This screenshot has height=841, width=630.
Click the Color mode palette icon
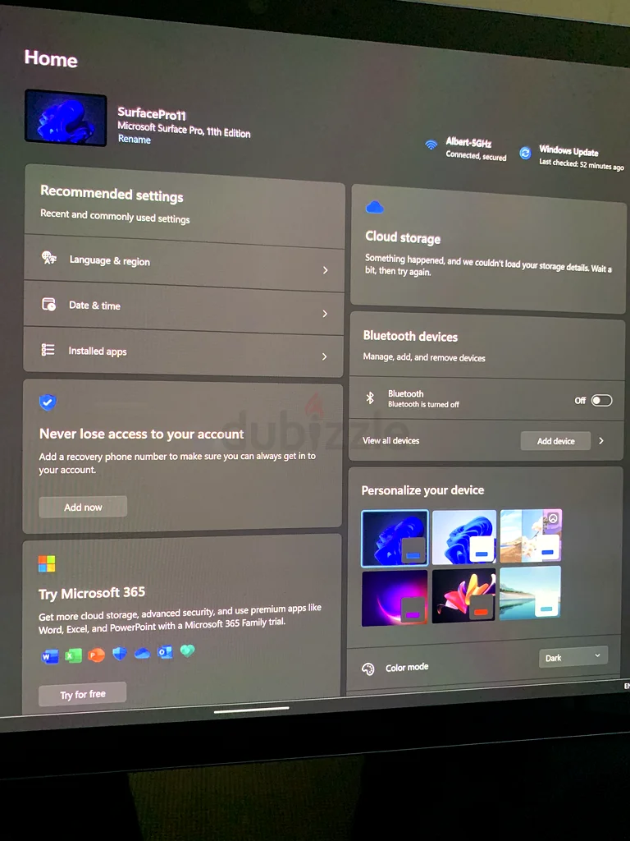(x=368, y=669)
